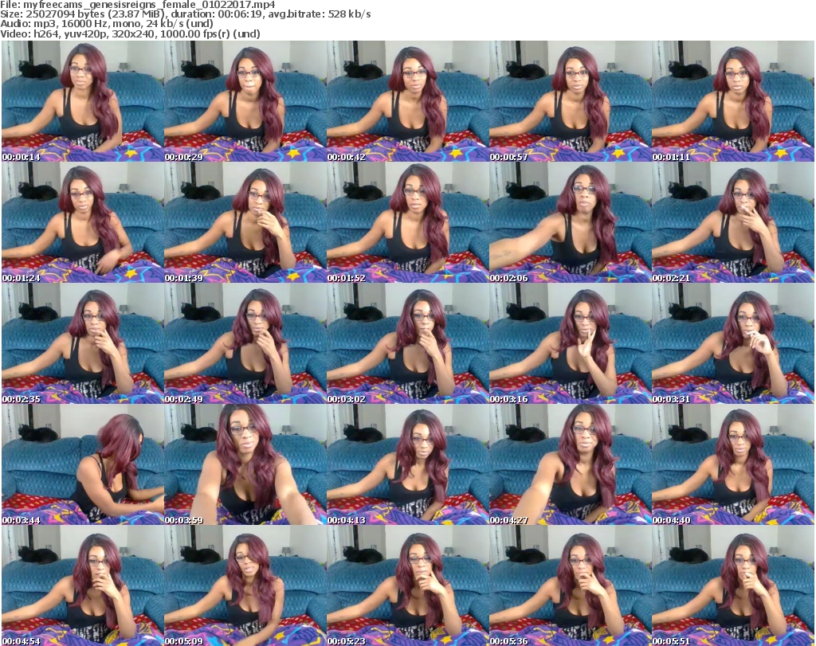Click the 00:05:09 video frame
This screenshot has height=646, width=816.
(x=245, y=585)
